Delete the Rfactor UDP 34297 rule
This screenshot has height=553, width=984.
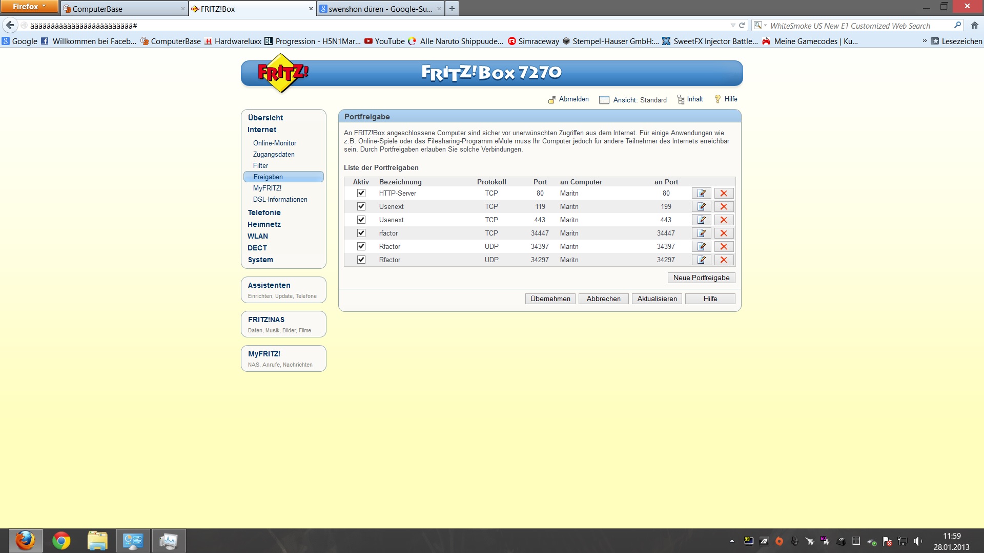point(724,260)
